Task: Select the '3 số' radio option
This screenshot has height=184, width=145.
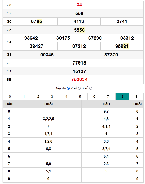Action: [x=91, y=88]
